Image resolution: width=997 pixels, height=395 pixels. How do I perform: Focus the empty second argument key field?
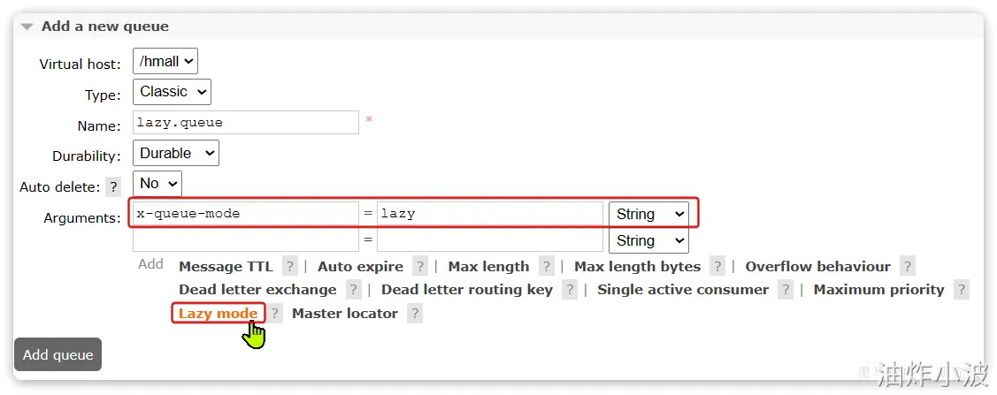(x=245, y=240)
